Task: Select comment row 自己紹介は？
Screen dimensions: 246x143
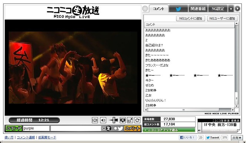Action: click(x=189, y=45)
